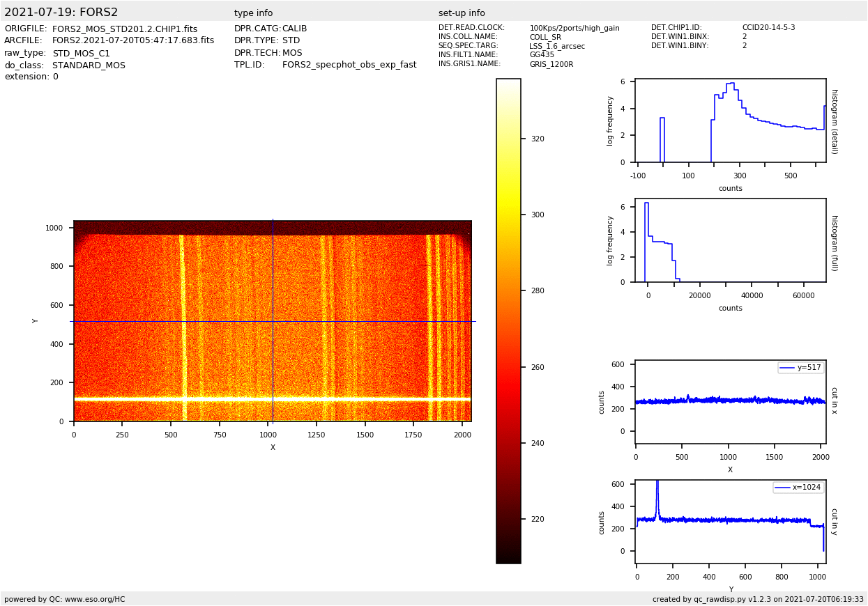868x606 pixels.
Task: Click the ARCFILE name FORS2.2021-07-20T05:47:17.683.fits
Action: (133, 41)
